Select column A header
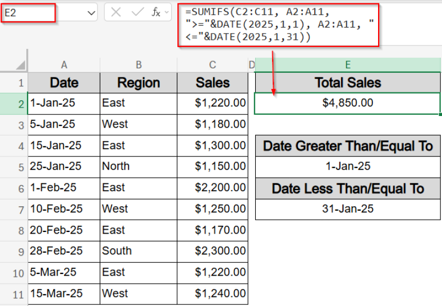Viewport: 442px width, 306px height. 64,64
